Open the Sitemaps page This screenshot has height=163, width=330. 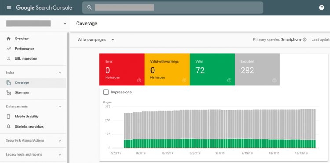[x=33, y=92]
